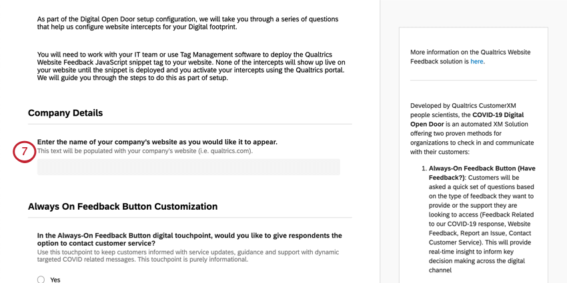Click the "More information on the Qualtrics Website Feedback" text
Screen dimensions: 567x283
(470, 57)
